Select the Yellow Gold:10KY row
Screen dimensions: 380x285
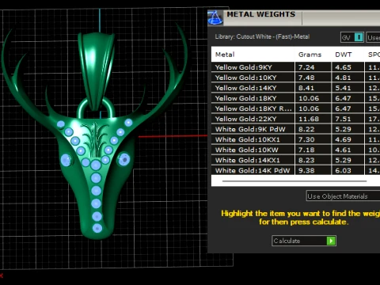(x=295, y=78)
